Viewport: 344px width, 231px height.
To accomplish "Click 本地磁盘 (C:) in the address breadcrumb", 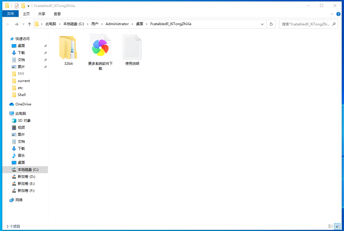I will [74, 24].
